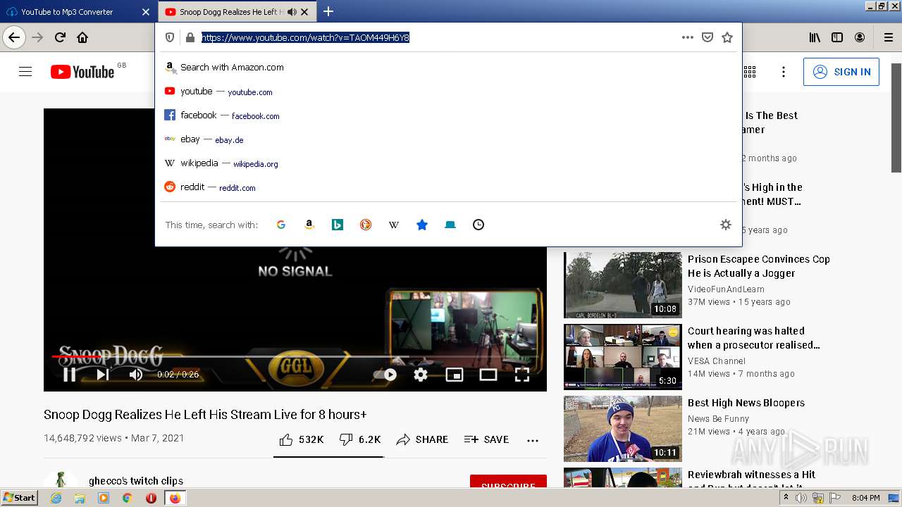The height and width of the screenshot is (507, 902).
Task: Toggle the sidebars icon in toolbar
Action: point(837,37)
